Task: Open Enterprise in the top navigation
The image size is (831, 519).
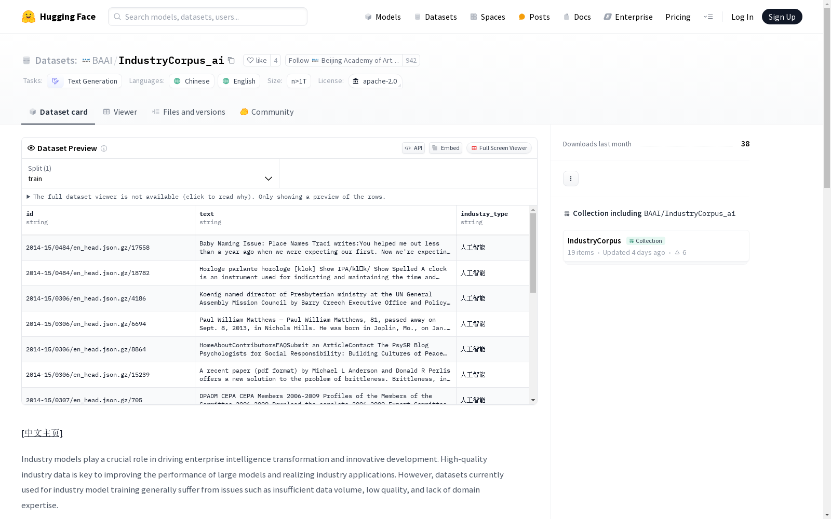Action: tap(628, 17)
